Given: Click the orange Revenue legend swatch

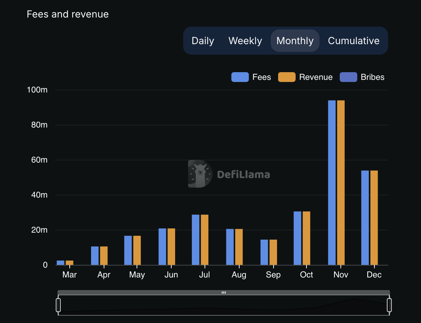Looking at the screenshot, I should (287, 77).
